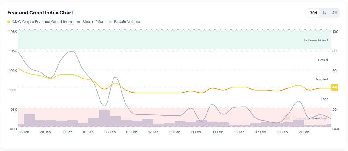Click the yellow Fear and Greed legend dot
This screenshot has width=348, height=151.
point(9,22)
